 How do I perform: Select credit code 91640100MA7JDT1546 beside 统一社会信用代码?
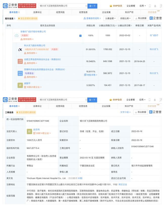38,121
